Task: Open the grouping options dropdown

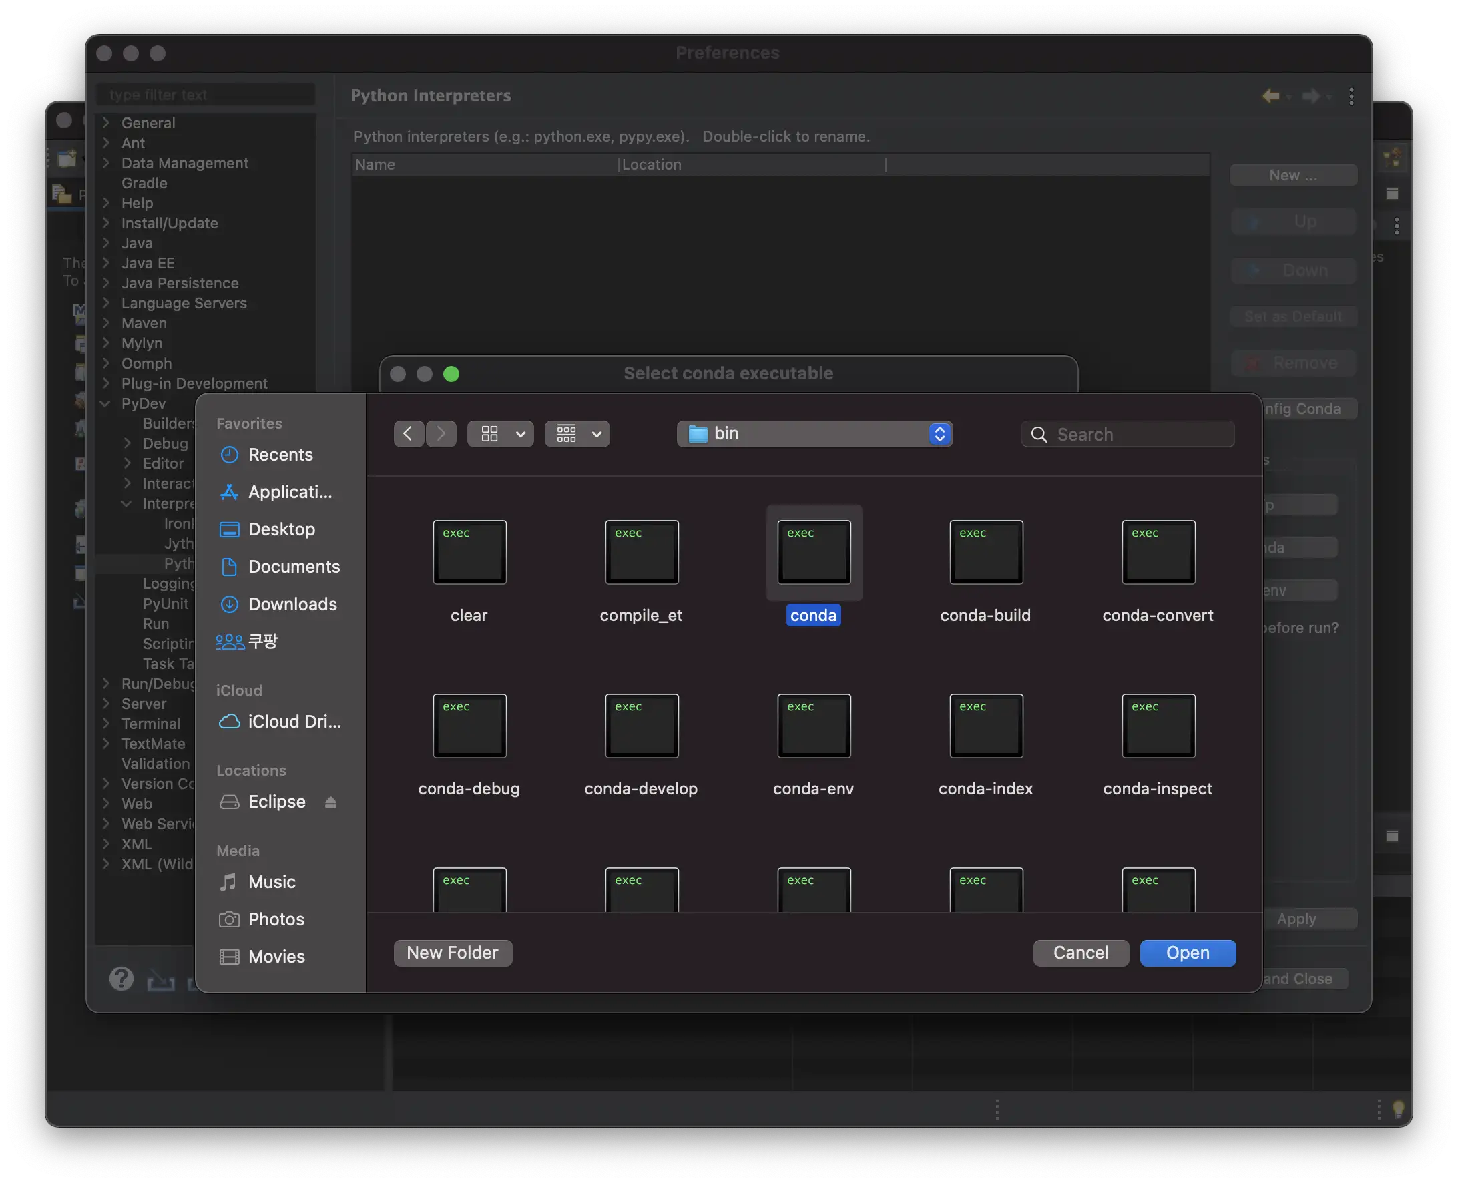Action: [x=577, y=434]
